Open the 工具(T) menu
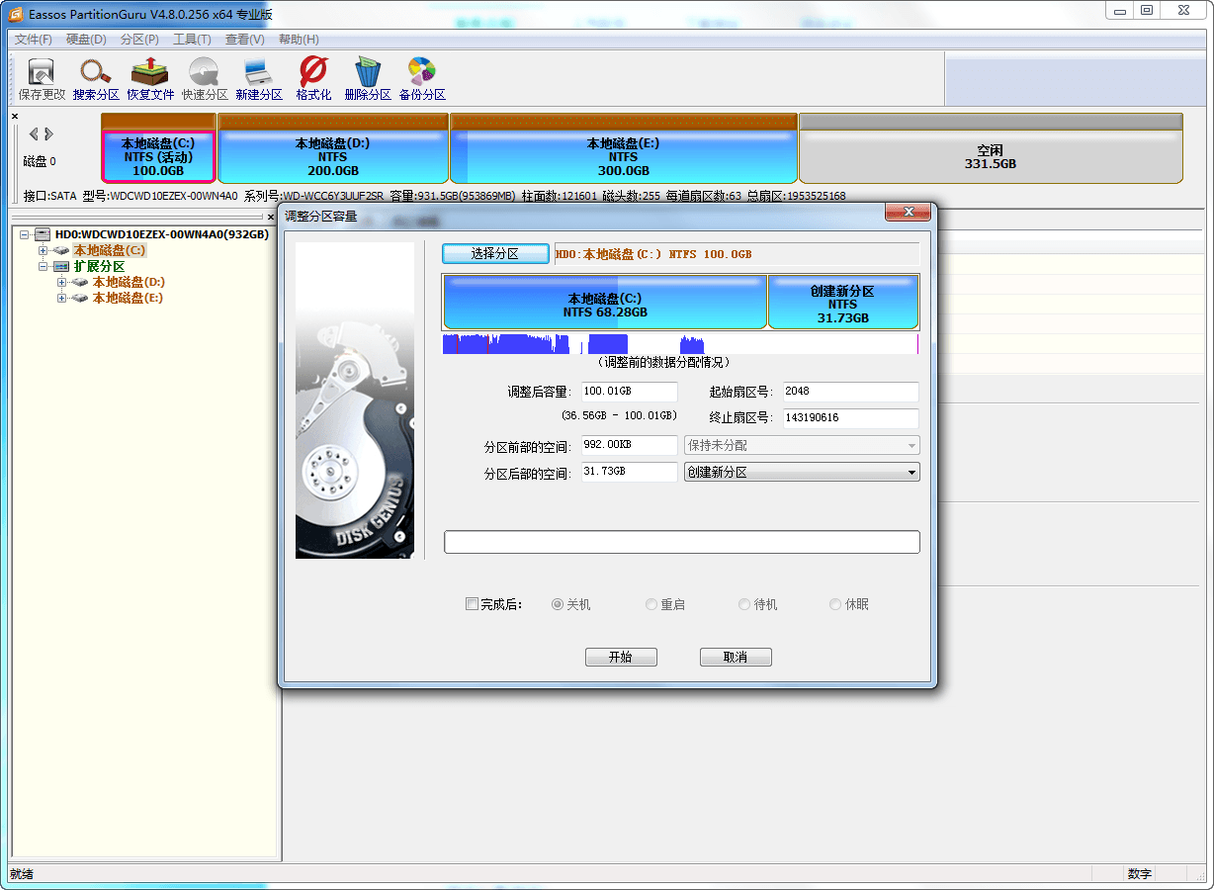1214x890 pixels. [x=192, y=39]
